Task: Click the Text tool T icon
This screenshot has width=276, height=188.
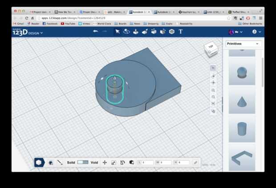Action: click(181, 32)
